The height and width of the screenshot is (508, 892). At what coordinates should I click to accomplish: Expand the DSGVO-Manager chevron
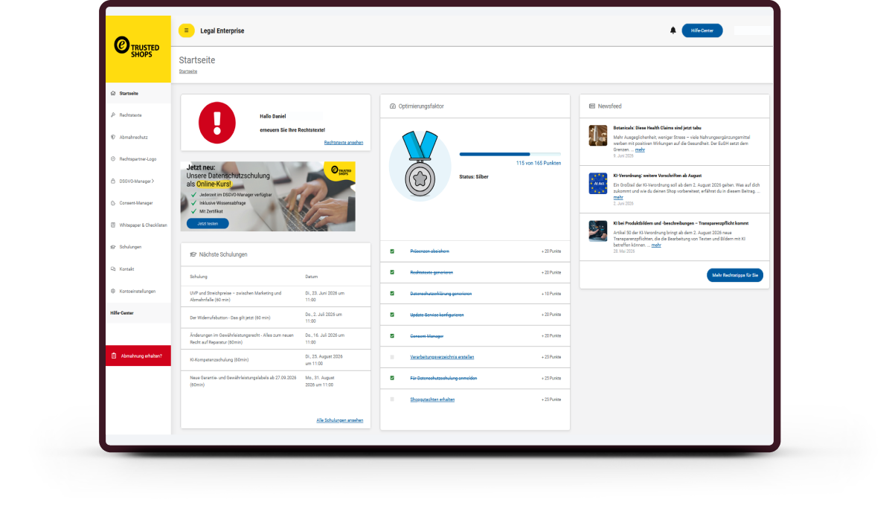point(153,181)
